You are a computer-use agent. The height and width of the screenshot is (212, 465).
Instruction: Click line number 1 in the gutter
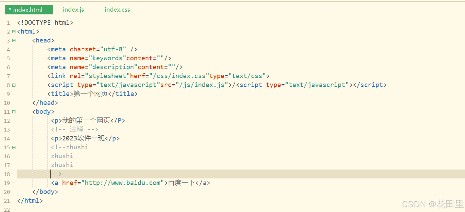coord(8,23)
